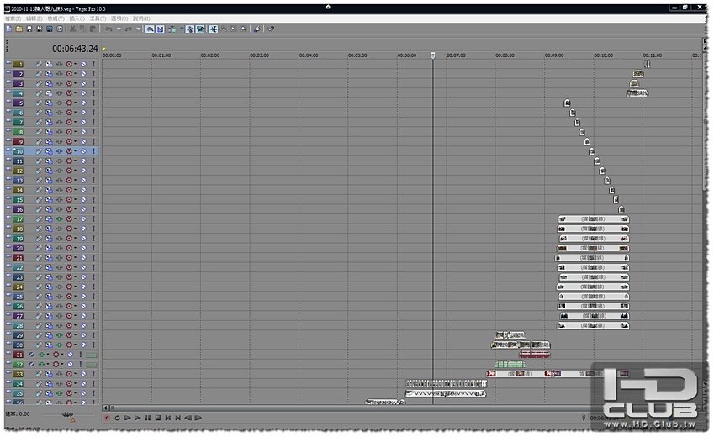Solo video track 3

[93, 83]
